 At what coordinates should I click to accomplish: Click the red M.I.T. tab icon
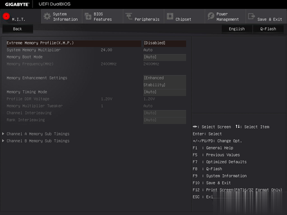[x=6, y=16]
